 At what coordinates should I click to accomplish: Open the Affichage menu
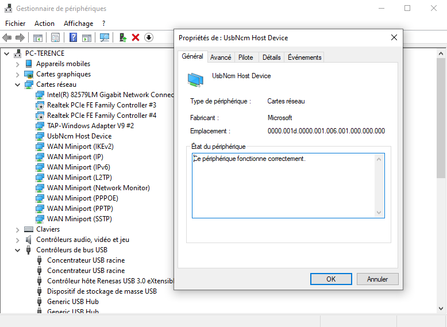(x=78, y=24)
